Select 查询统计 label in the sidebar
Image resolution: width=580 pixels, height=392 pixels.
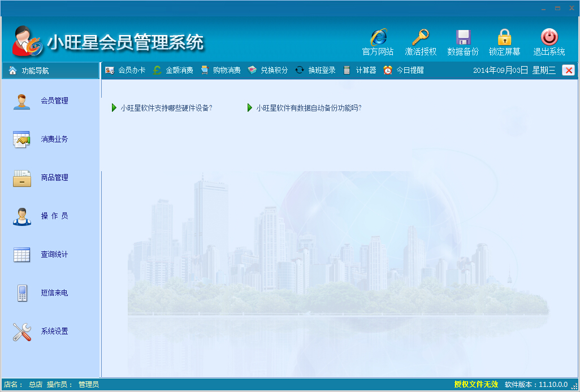click(x=54, y=255)
